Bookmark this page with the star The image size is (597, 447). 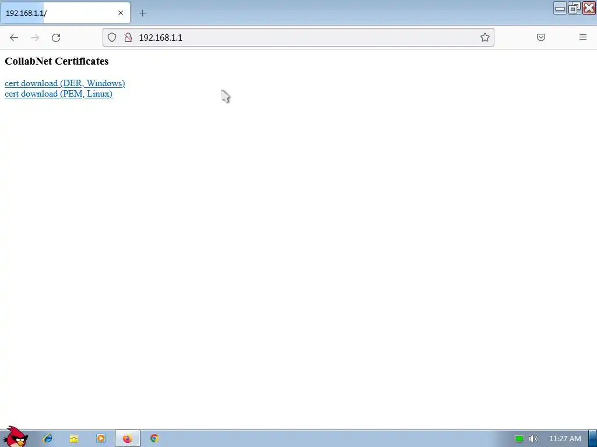click(484, 37)
